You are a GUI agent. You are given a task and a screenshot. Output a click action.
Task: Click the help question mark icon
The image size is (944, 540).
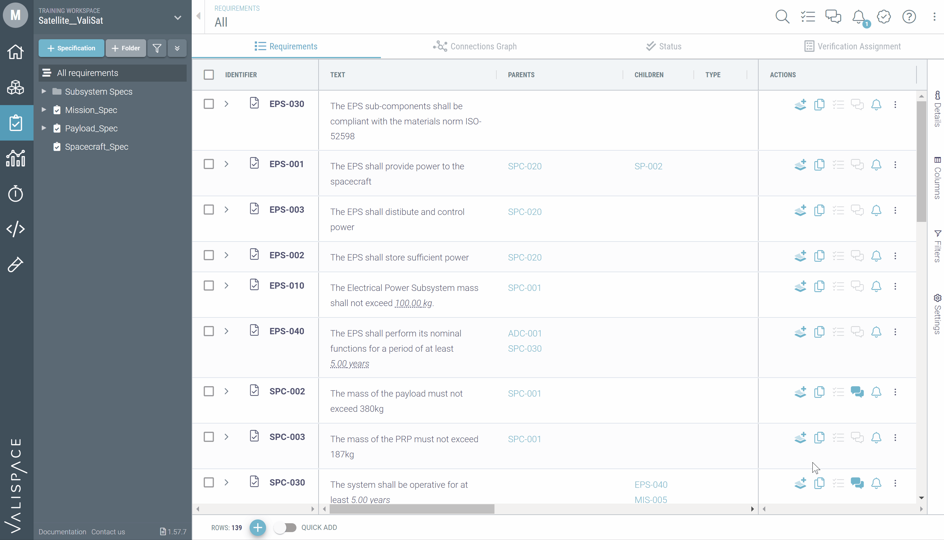pos(909,17)
